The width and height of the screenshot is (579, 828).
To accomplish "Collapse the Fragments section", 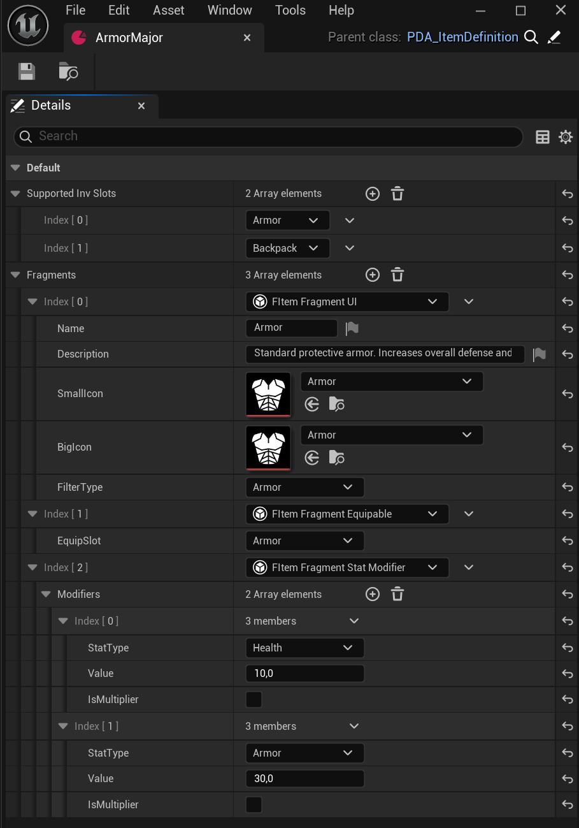I will tap(16, 275).
